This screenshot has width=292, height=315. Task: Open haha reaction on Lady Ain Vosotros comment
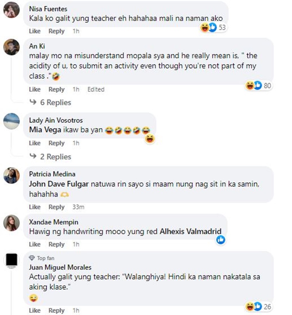coord(150,139)
